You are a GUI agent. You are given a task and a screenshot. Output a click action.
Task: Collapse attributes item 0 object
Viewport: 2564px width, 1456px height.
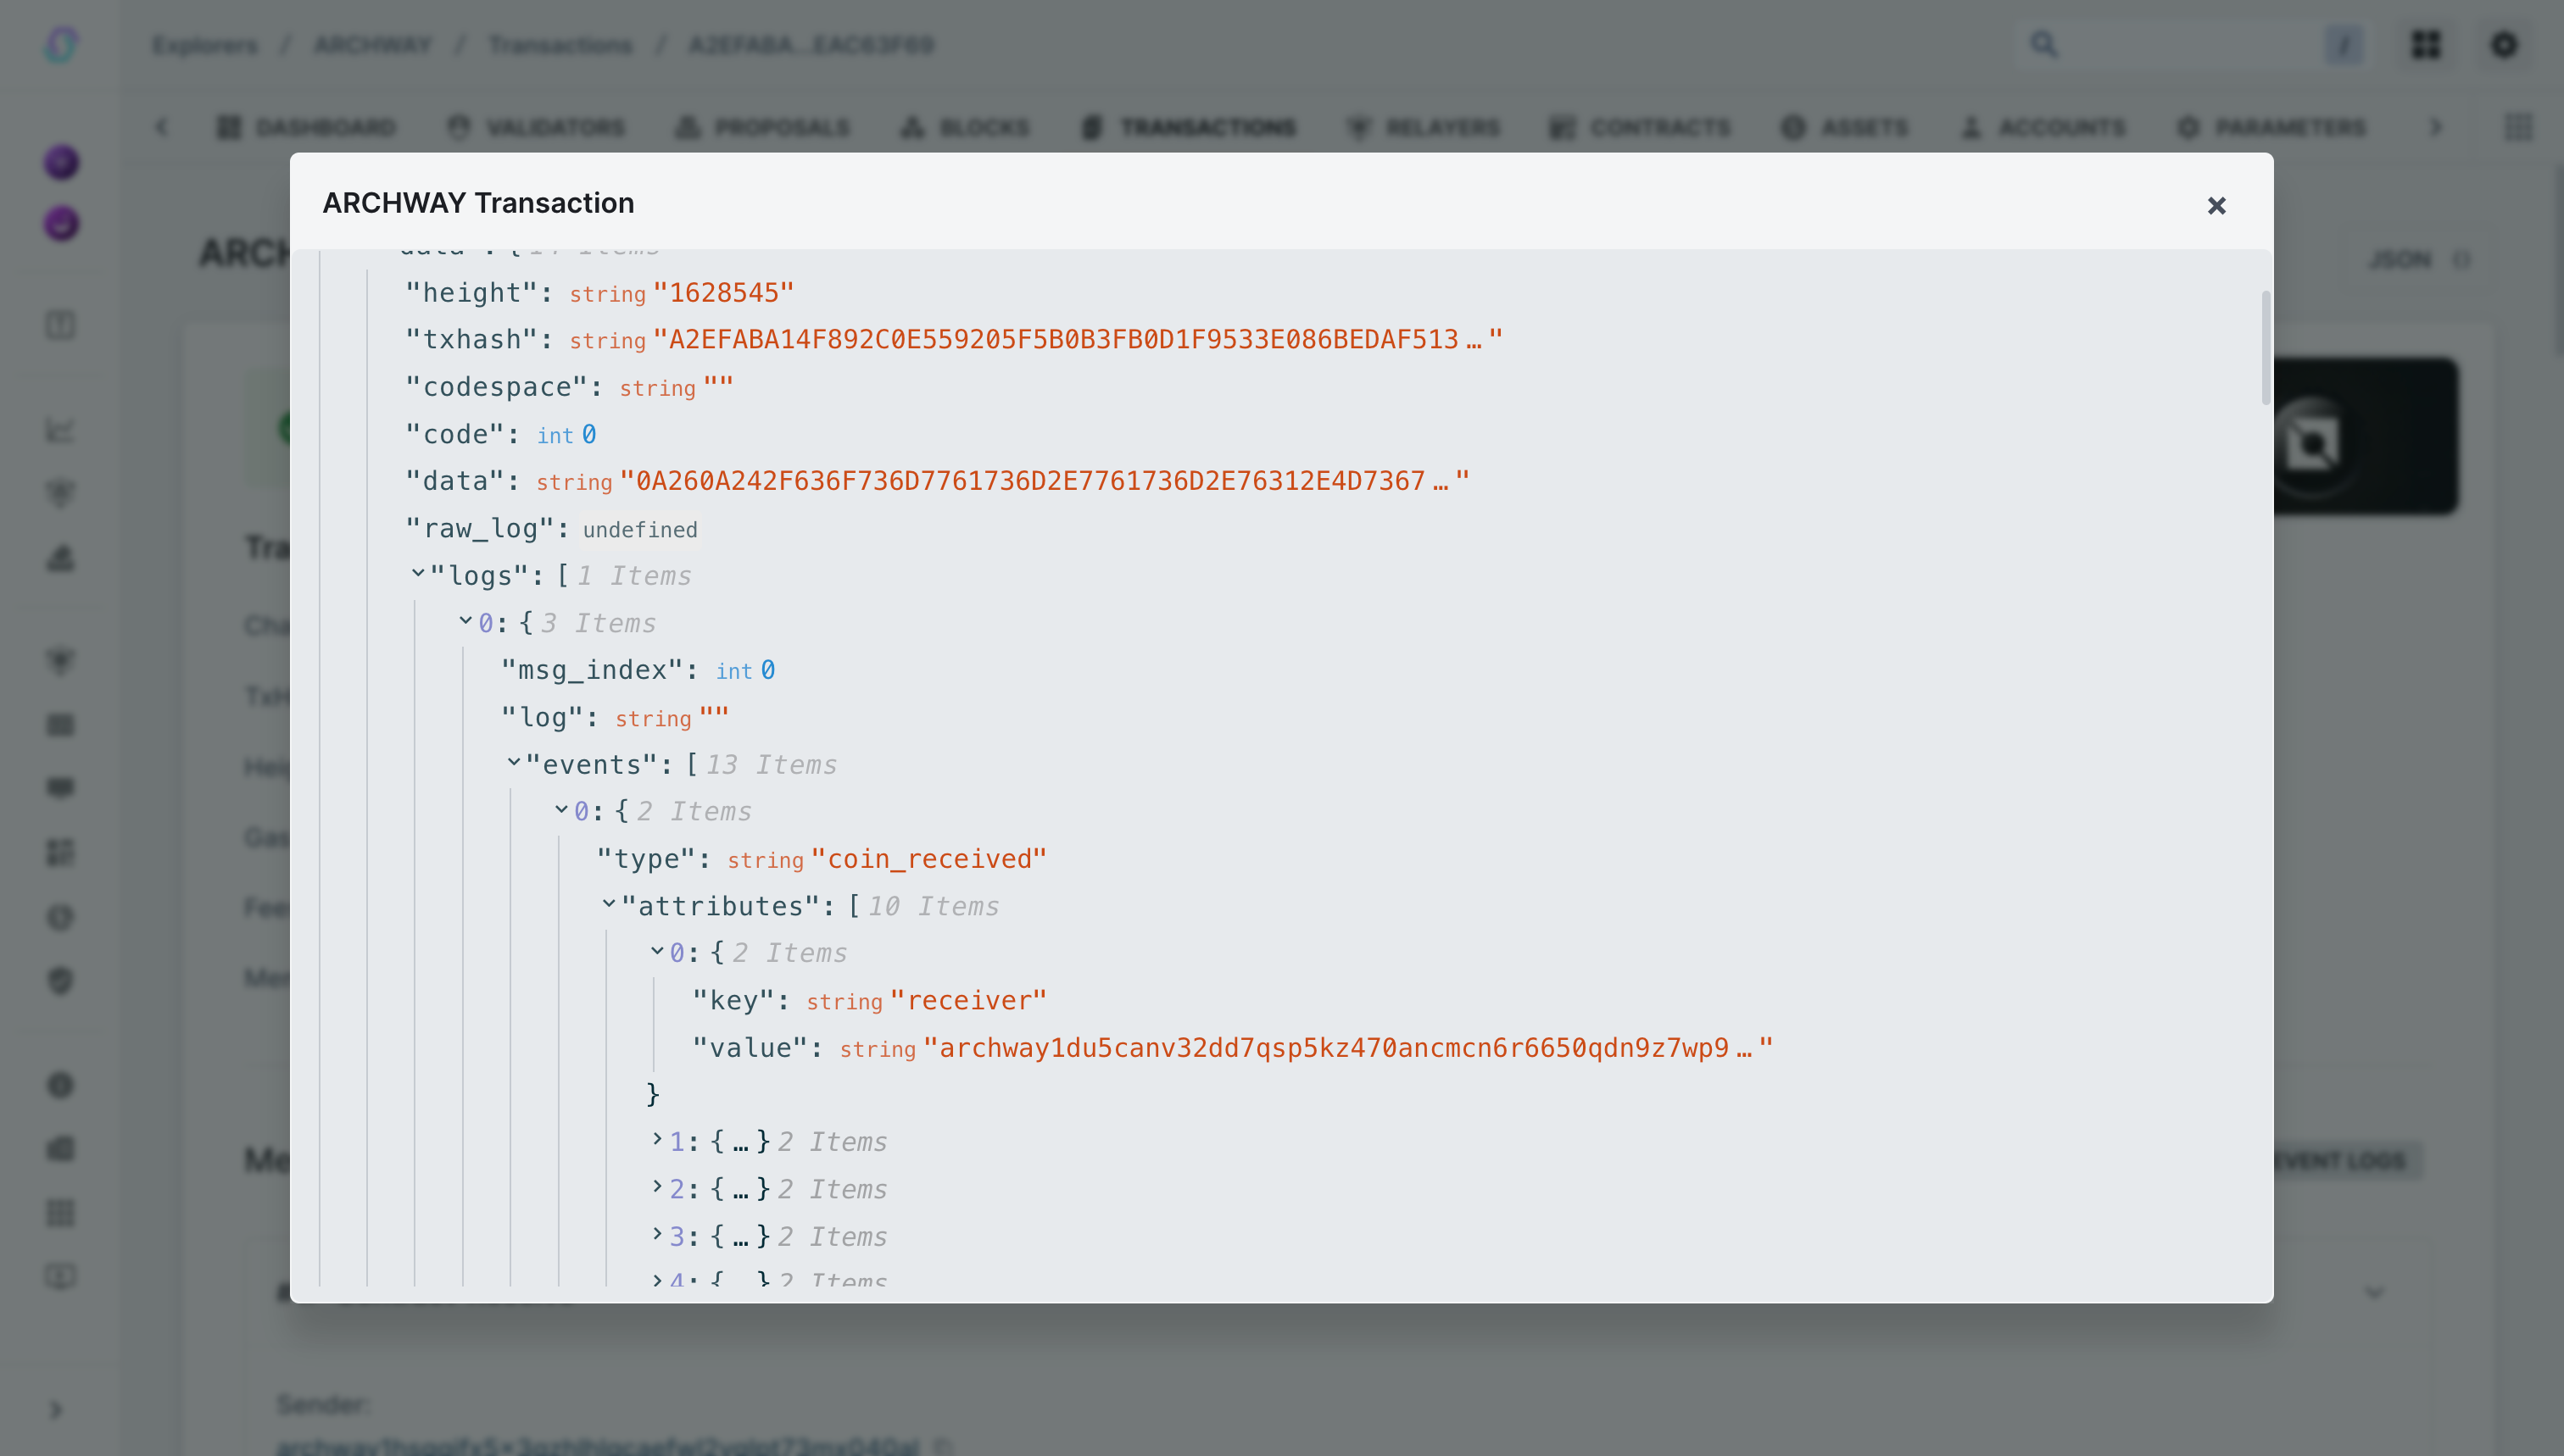pyautogui.click(x=657, y=951)
